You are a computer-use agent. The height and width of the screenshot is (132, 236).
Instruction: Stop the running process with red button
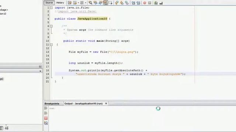click(x=46, y=118)
